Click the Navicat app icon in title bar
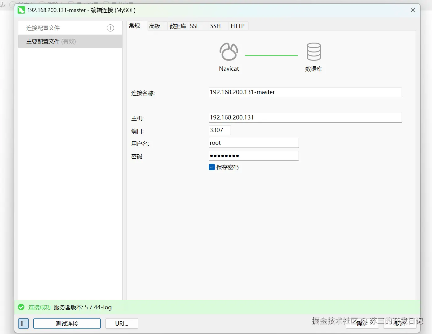432x334 pixels. (21, 10)
